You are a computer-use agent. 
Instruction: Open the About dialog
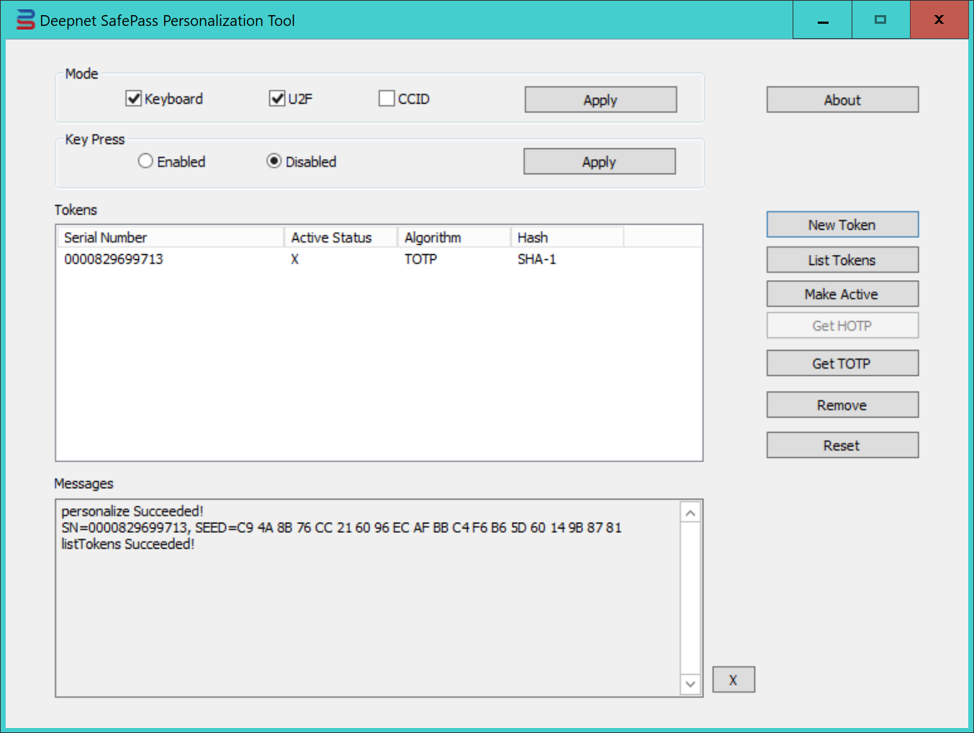[842, 100]
